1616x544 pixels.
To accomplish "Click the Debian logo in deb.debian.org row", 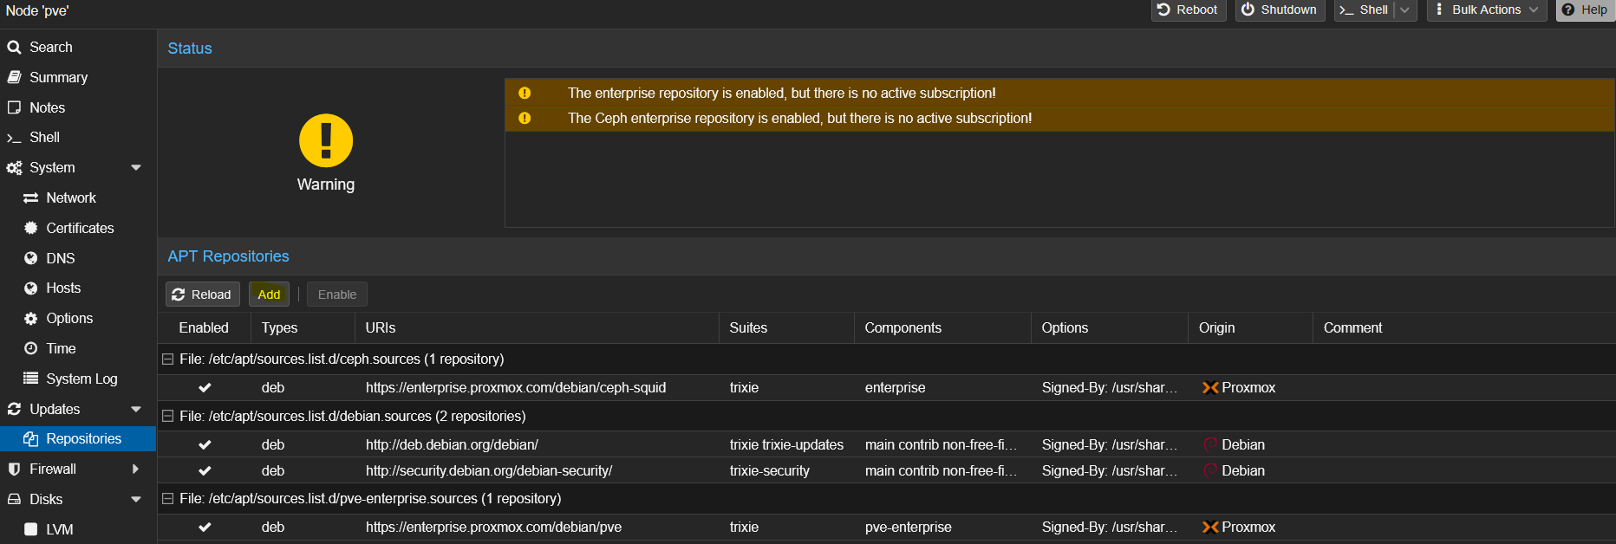I will coord(1210,444).
